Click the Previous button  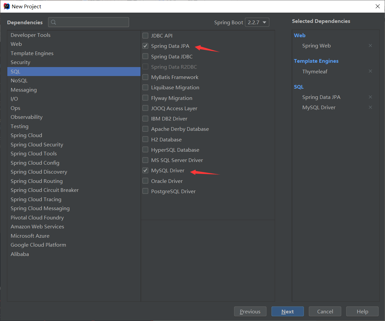pyautogui.click(x=250, y=311)
